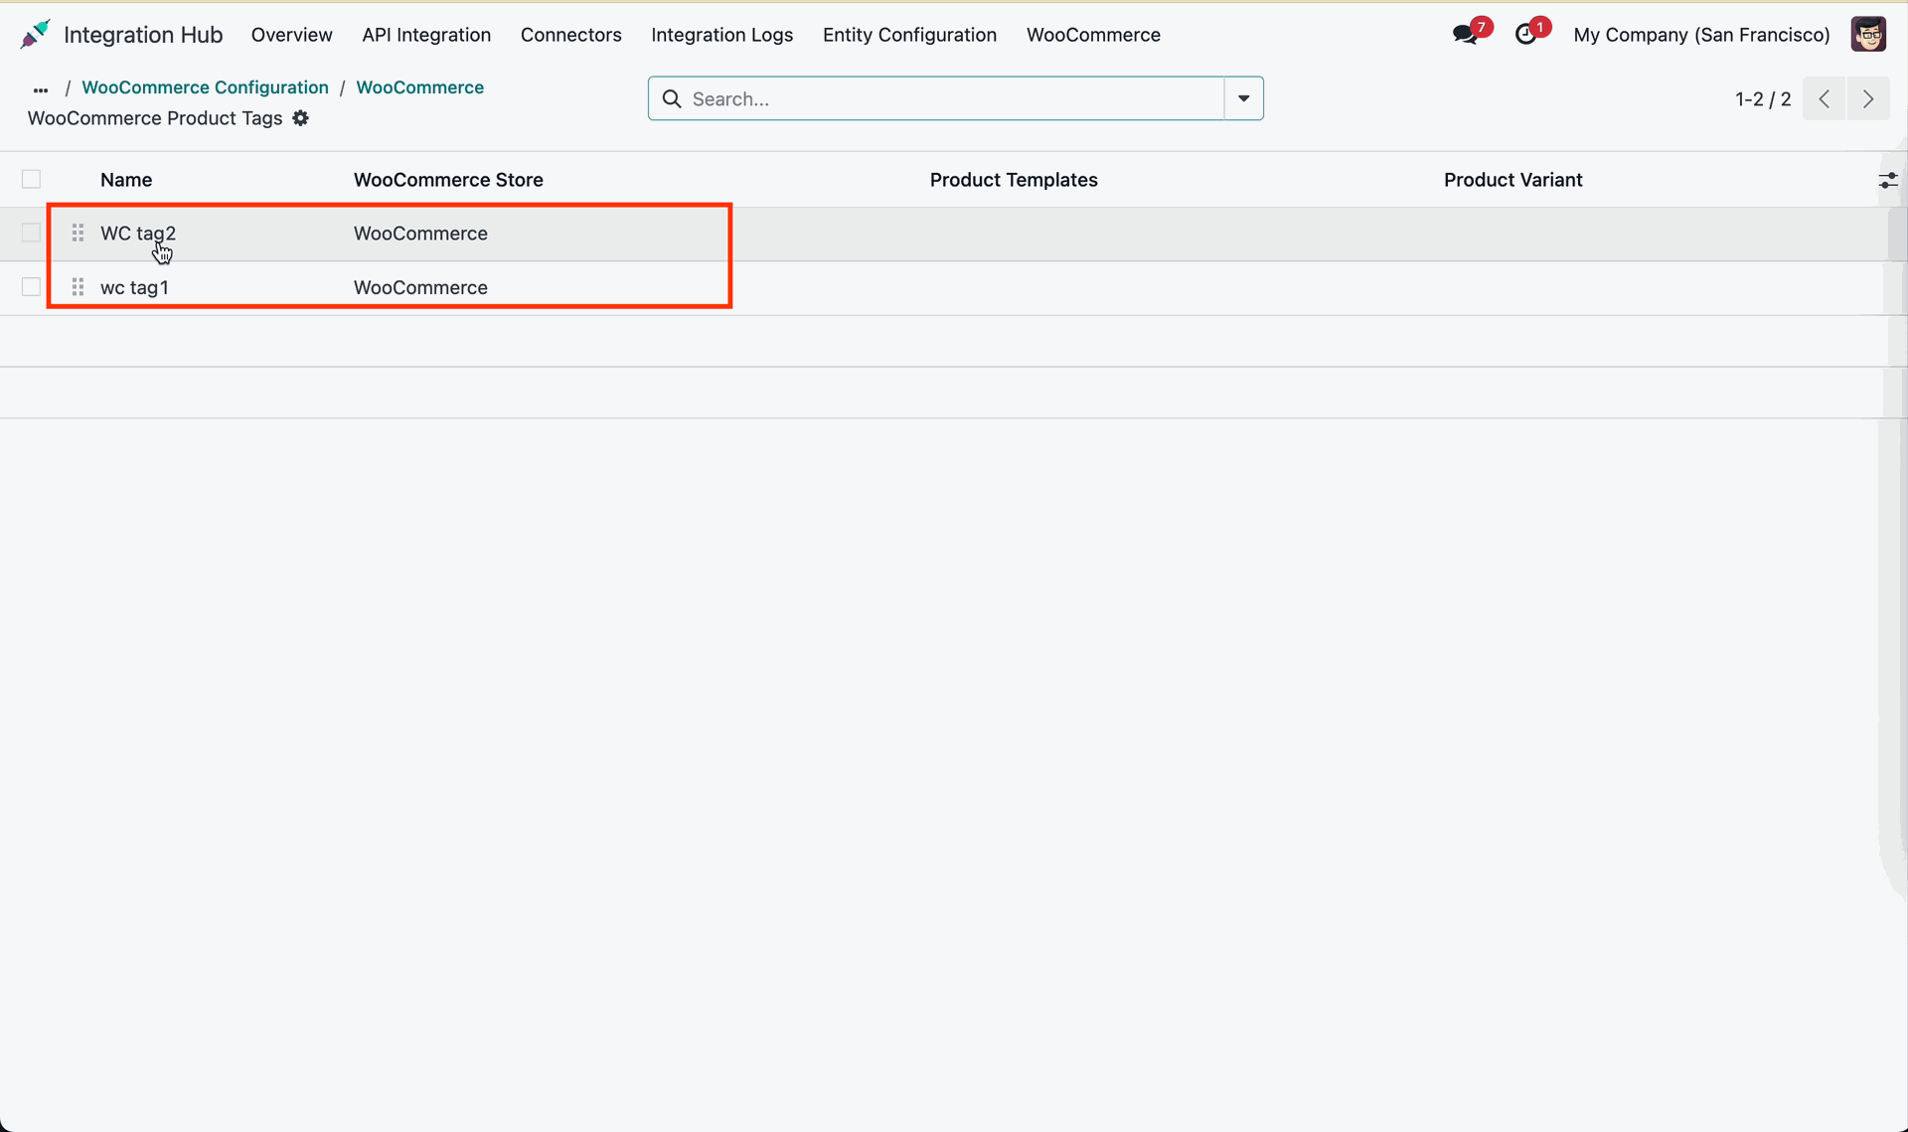The image size is (1908, 1132).
Task: Click the Integration Hub app logo icon
Action: tap(35, 34)
